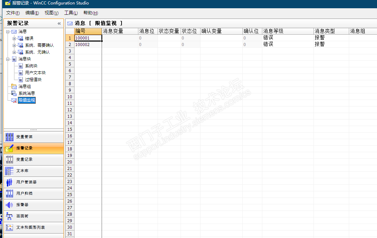Viewport: 377px width, 238px height.
Task: Click the navigation pane splitter grip dots
Action: click(x=34, y=130)
